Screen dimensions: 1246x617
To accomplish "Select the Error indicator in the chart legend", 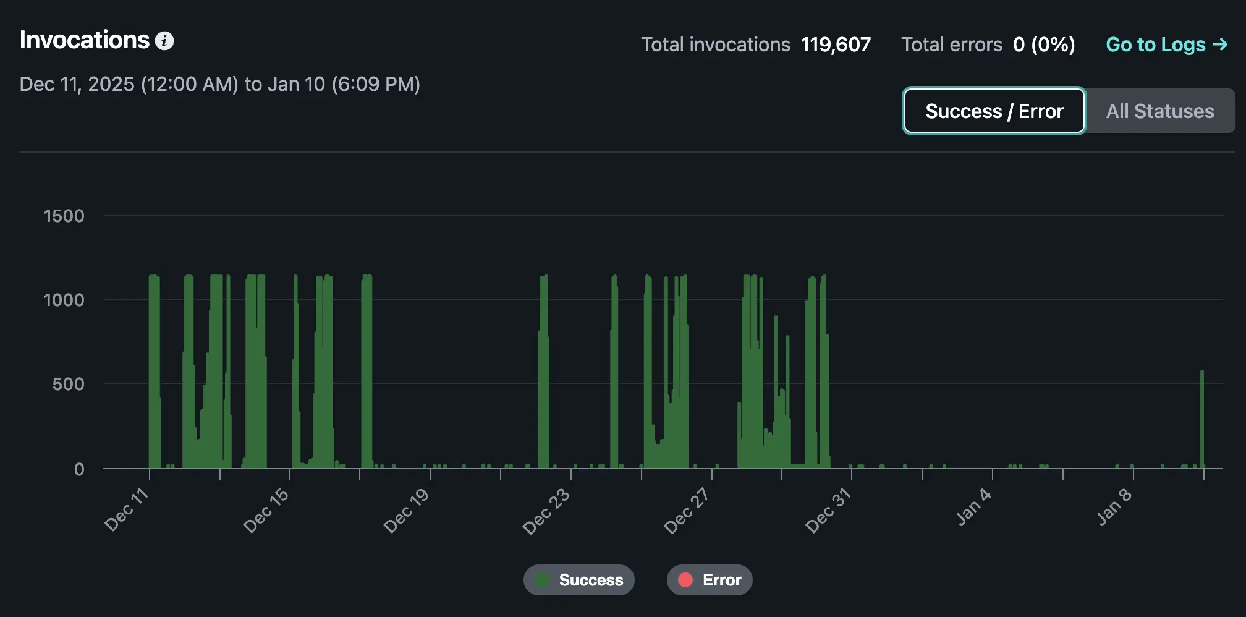I will (709, 580).
